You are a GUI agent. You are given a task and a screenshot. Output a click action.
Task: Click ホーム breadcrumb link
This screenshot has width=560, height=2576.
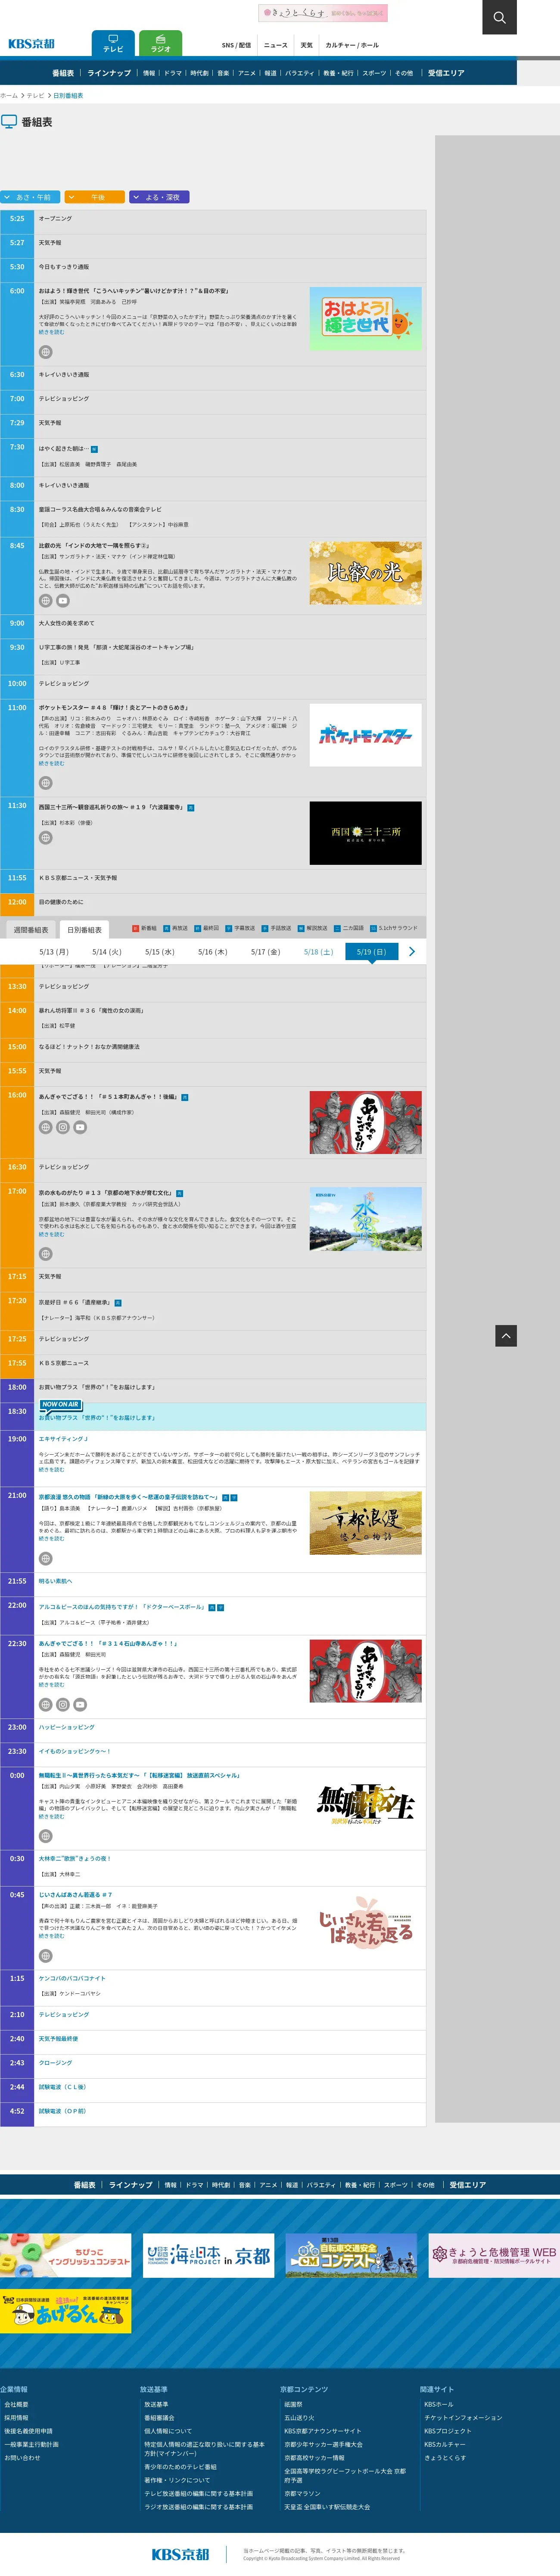tap(9, 96)
